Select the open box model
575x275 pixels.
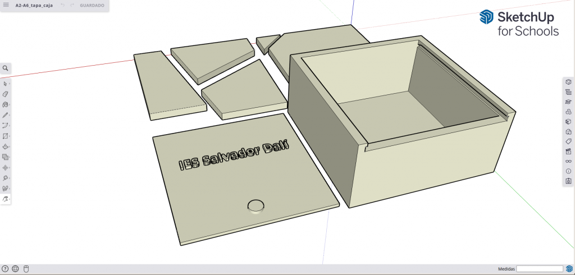click(x=401, y=121)
